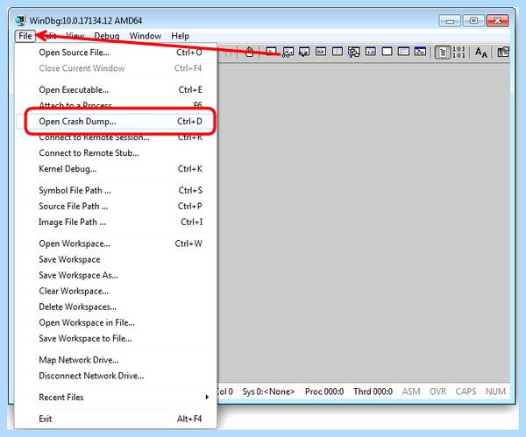Open the File menu
Screen dimensions: 526x437
click(25, 36)
